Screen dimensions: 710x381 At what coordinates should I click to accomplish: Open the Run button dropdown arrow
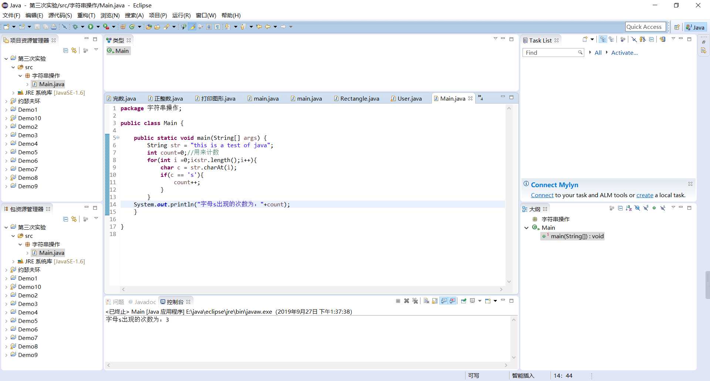click(98, 27)
